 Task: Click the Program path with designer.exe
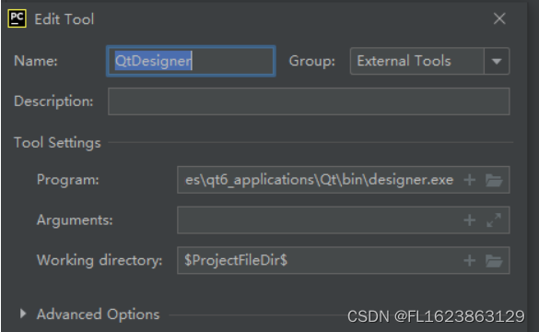(x=319, y=180)
